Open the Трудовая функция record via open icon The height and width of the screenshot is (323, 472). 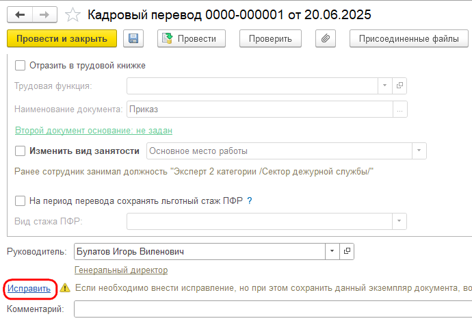tap(399, 86)
